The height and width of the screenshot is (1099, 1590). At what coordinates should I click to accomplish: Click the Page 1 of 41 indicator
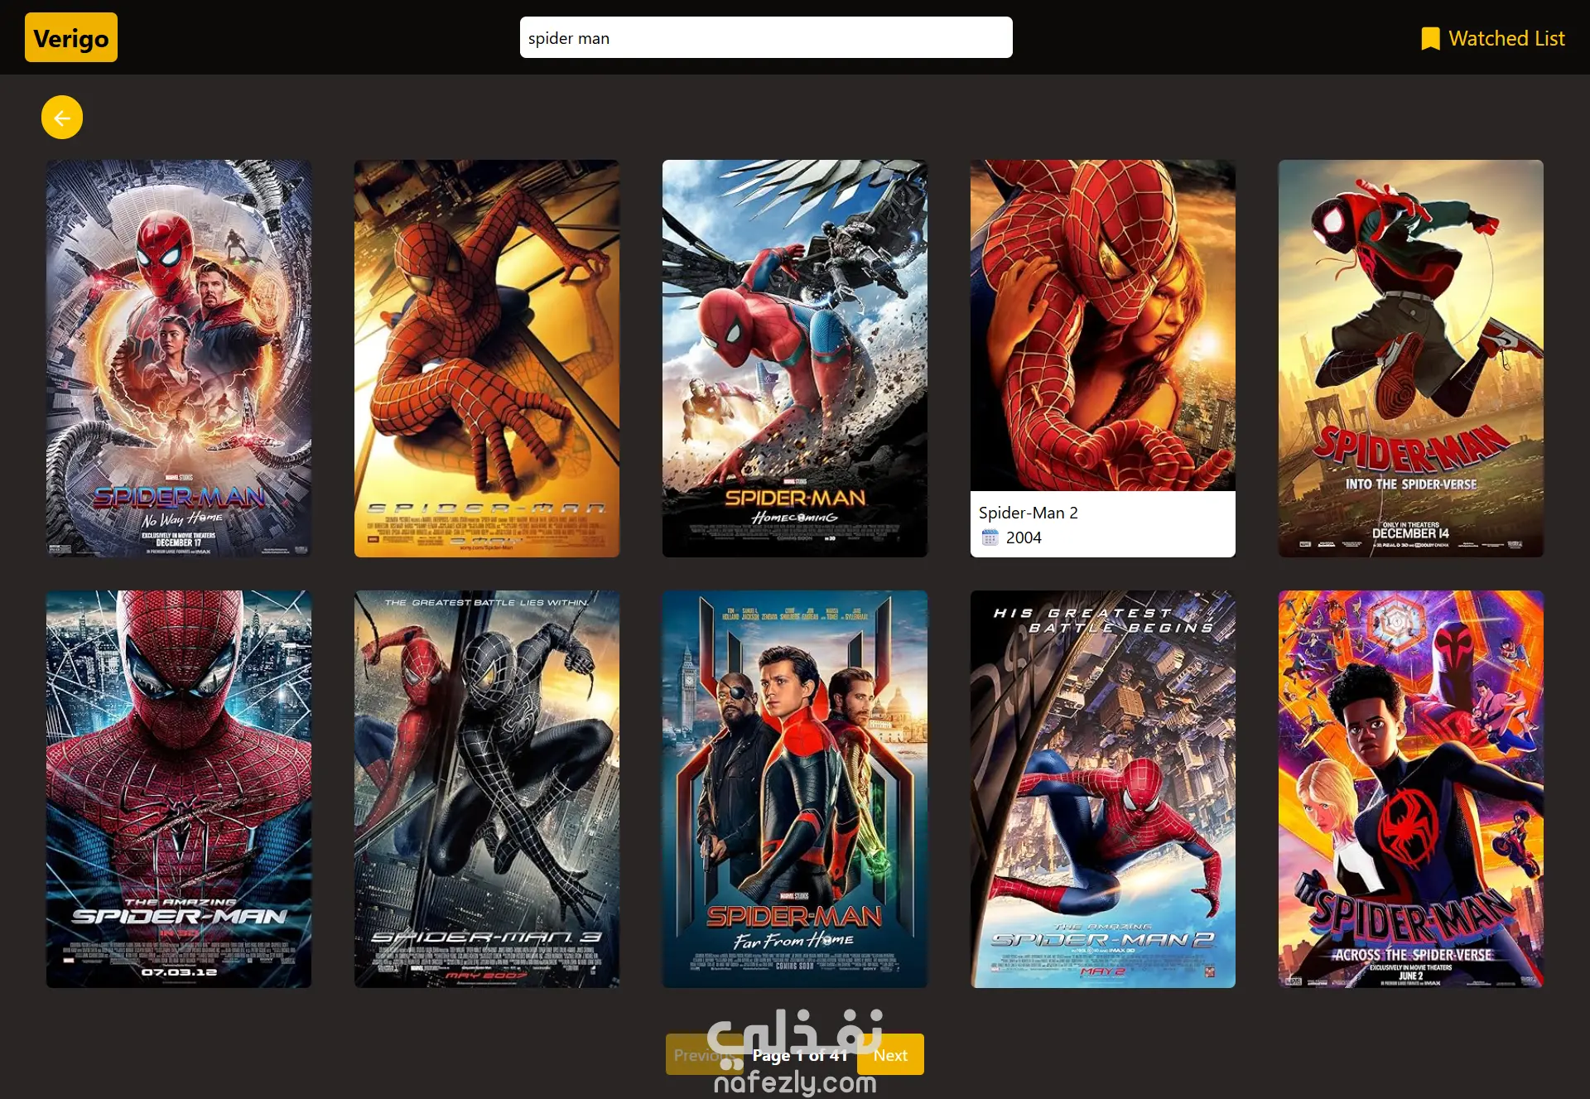tap(800, 1055)
